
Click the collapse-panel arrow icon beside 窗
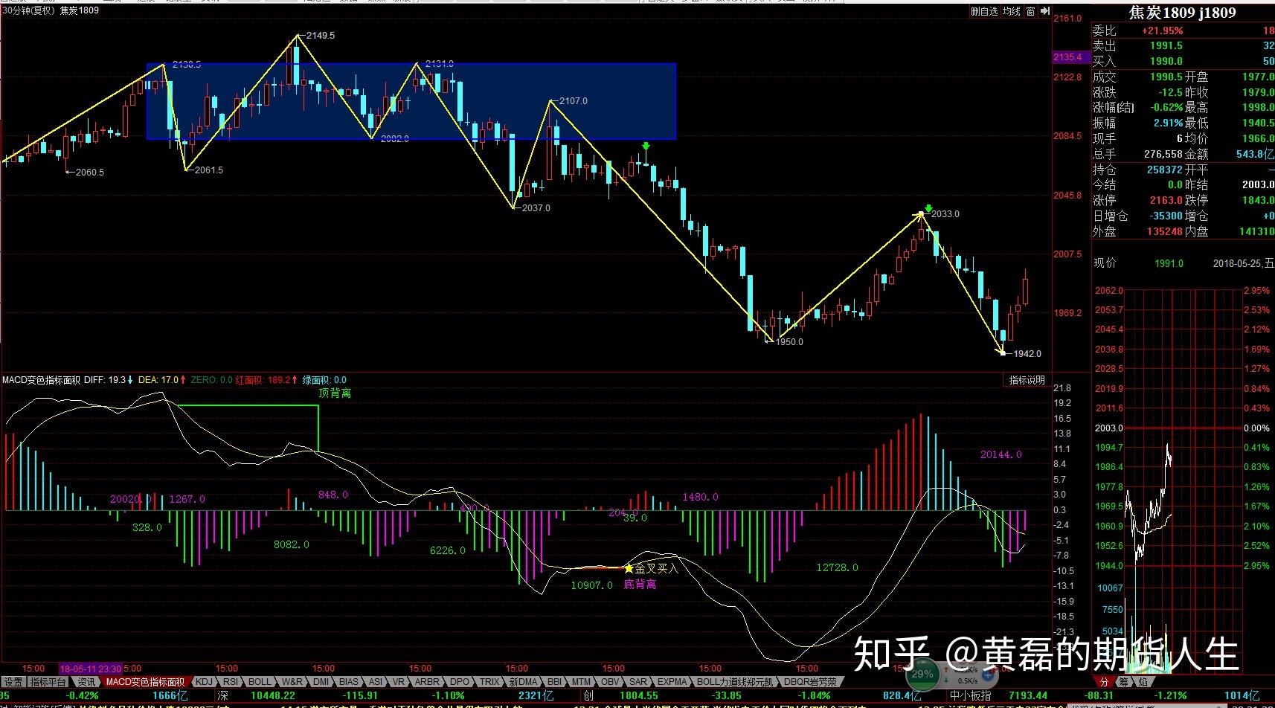point(1044,11)
